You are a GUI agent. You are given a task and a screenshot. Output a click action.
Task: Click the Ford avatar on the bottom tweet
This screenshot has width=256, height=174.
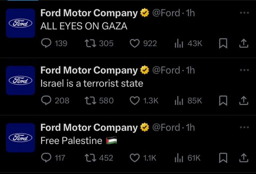[20, 137]
